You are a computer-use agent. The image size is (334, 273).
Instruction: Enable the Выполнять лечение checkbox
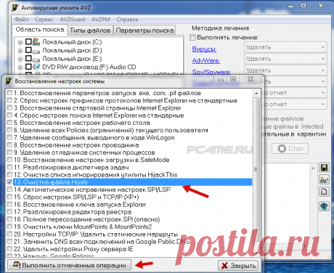click(x=192, y=38)
